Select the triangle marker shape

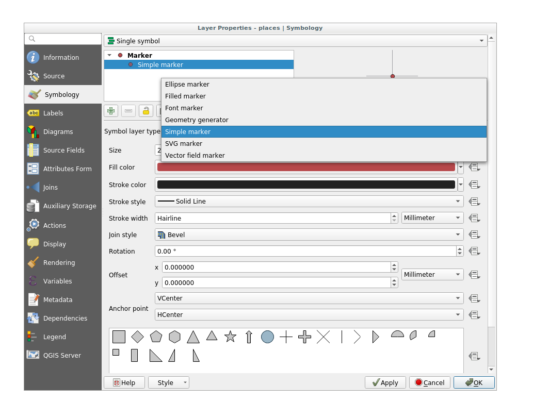[x=193, y=337]
